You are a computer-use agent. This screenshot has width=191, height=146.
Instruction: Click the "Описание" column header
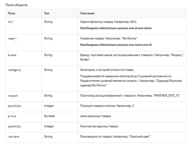pyautogui.click(x=87, y=13)
